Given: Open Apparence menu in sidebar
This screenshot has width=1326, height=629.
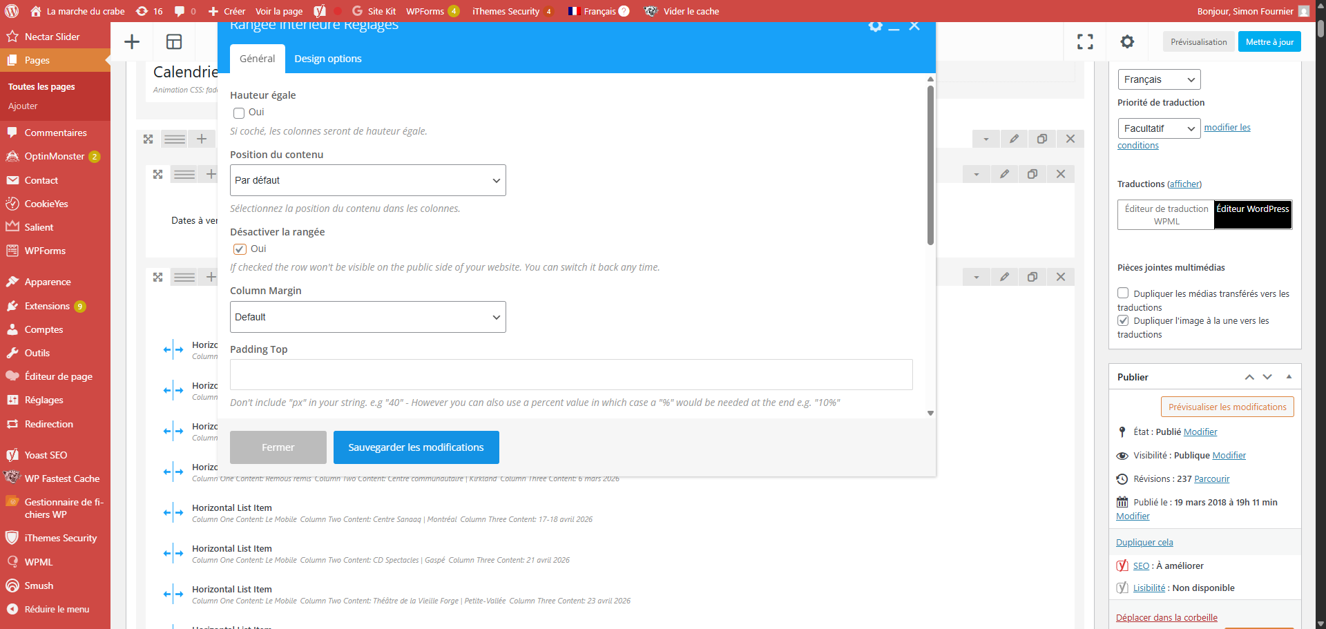Looking at the screenshot, I should click(48, 282).
